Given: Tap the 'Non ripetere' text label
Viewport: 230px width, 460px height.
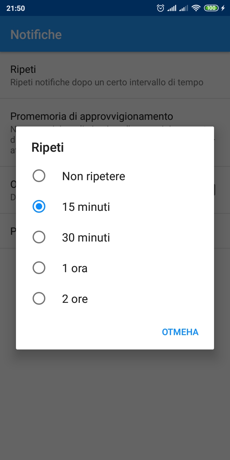Looking at the screenshot, I should pyautogui.click(x=94, y=176).
